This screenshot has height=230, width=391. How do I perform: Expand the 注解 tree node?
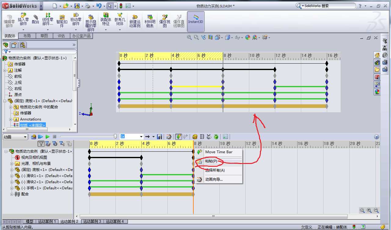point(5,70)
